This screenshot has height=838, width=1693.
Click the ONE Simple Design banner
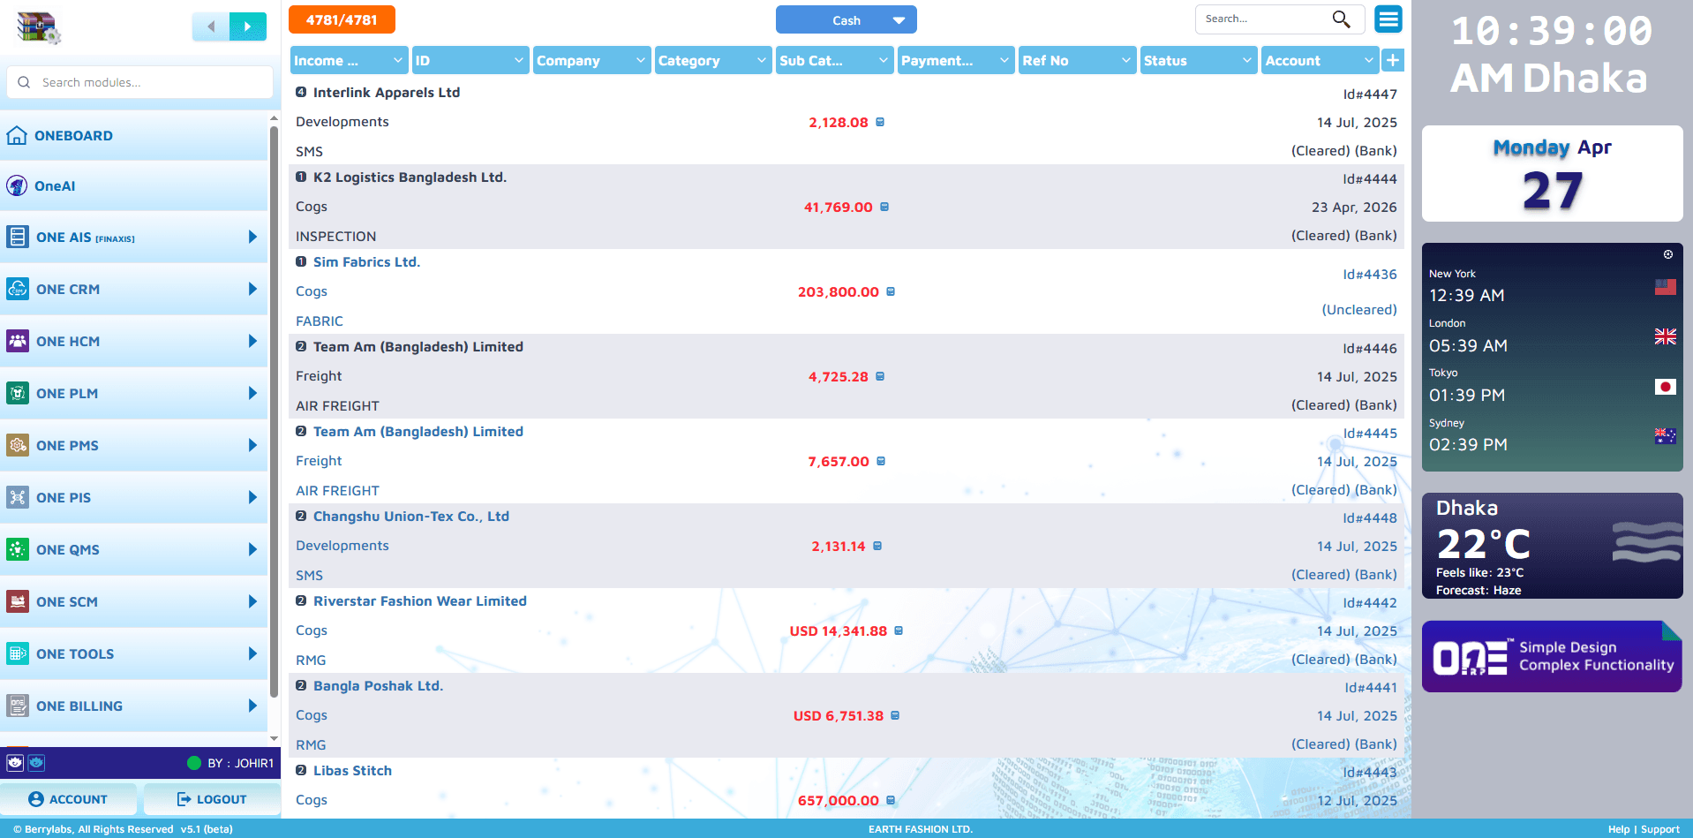pyautogui.click(x=1552, y=656)
